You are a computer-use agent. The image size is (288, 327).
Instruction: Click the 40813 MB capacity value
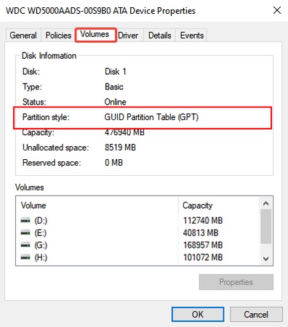click(x=201, y=233)
